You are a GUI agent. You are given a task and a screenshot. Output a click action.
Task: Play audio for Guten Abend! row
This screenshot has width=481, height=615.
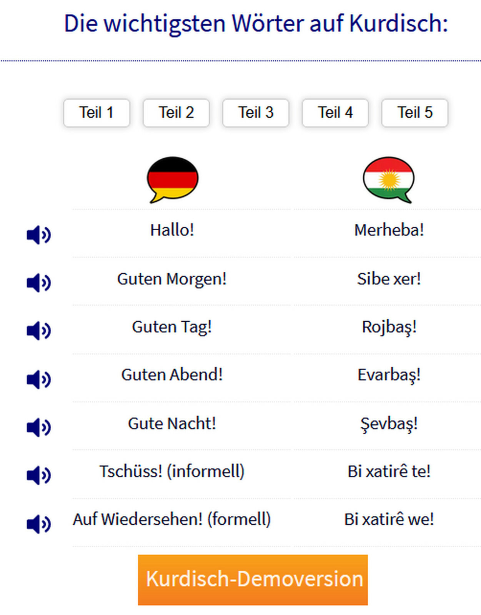(x=38, y=379)
